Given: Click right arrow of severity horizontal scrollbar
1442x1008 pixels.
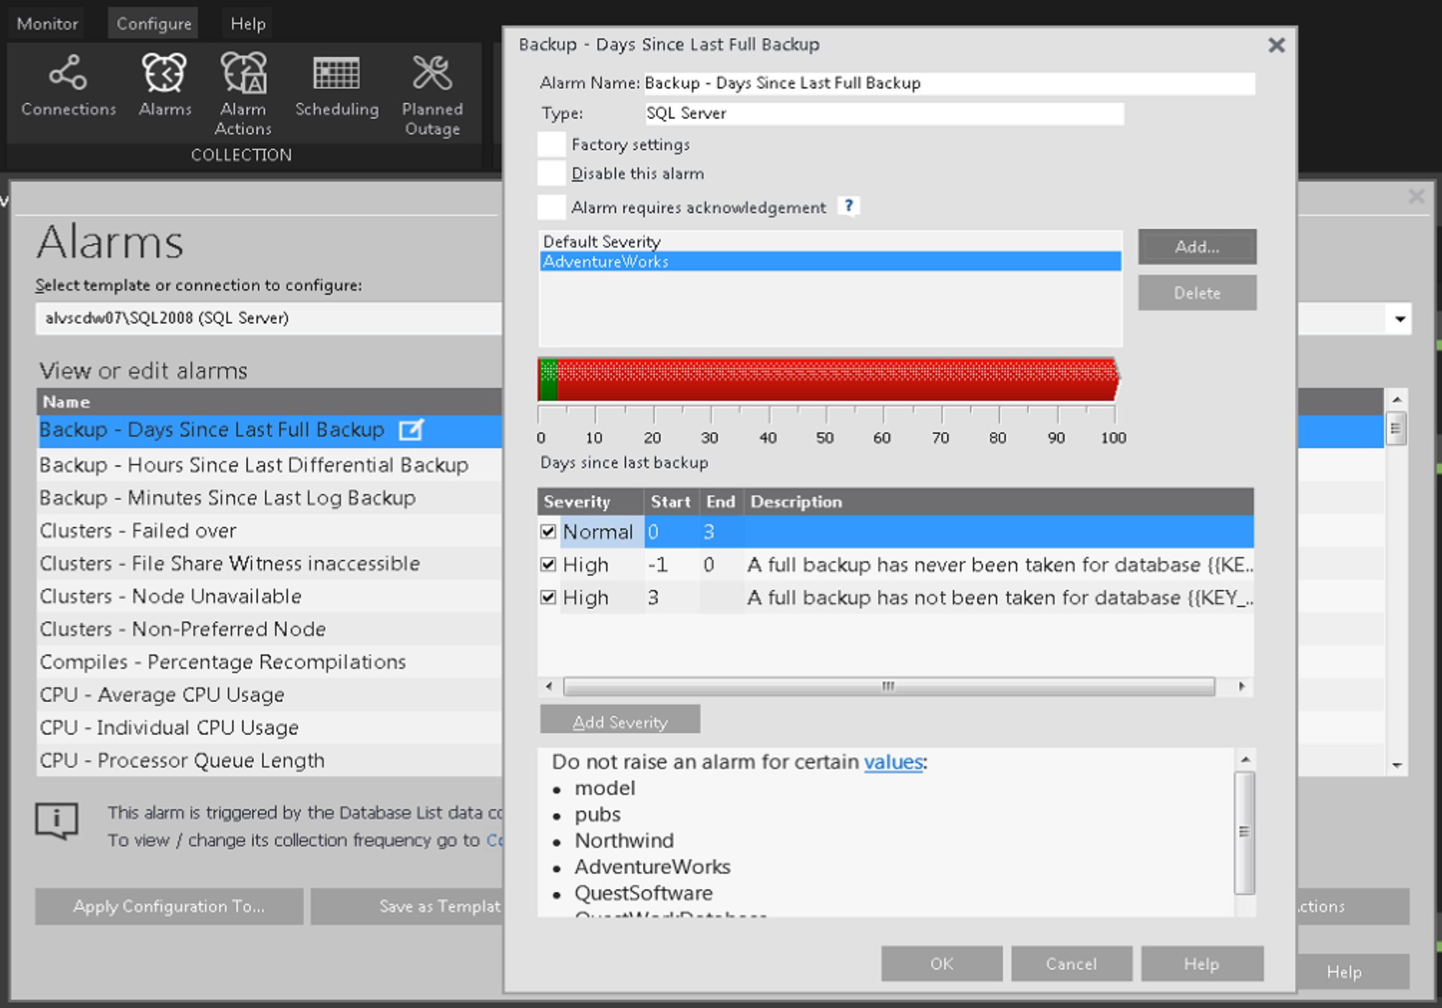Looking at the screenshot, I should tap(1241, 687).
